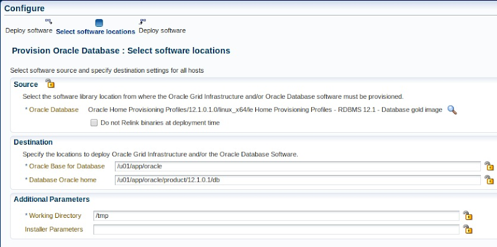Toggle lock for Oracle Base for Database

489,166
